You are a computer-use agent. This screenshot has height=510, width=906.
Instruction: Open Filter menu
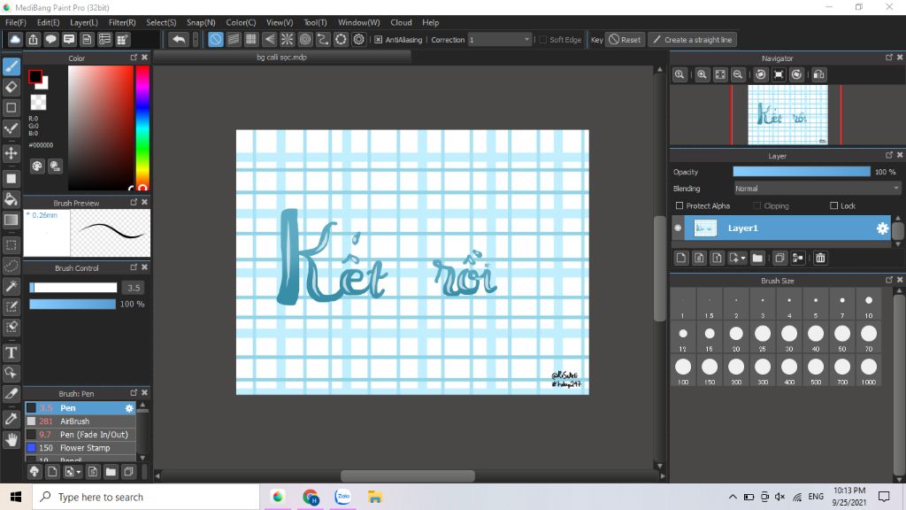point(122,22)
